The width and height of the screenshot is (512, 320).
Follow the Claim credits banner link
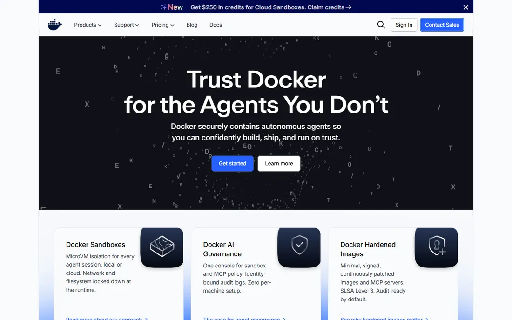coord(330,7)
